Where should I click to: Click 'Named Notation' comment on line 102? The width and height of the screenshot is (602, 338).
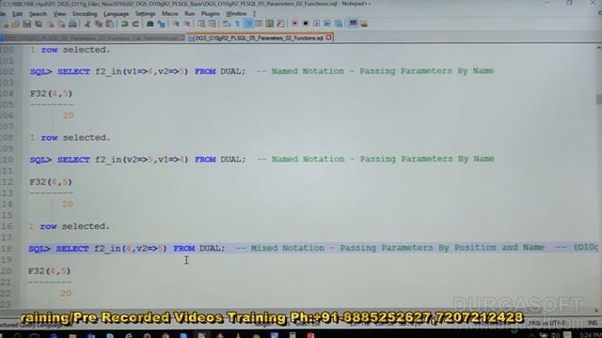[308, 71]
